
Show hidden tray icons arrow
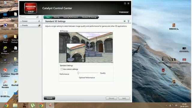166,105
